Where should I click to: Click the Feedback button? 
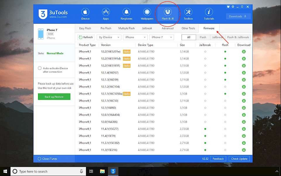coord(218,159)
